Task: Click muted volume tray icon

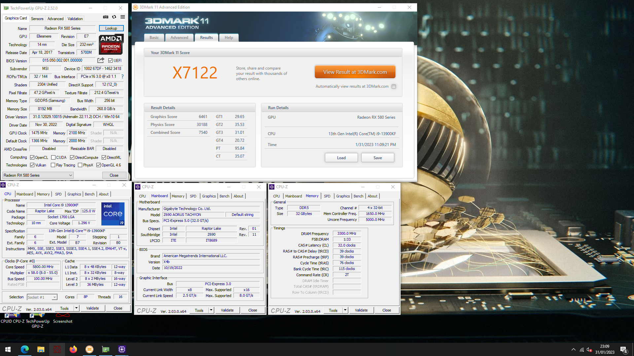Action: click(589, 349)
